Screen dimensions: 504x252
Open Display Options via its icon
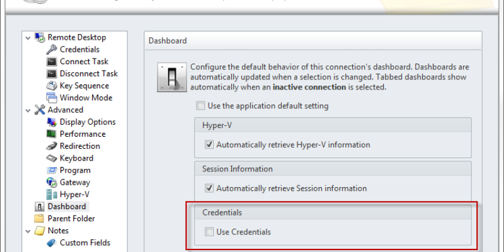tap(52, 122)
